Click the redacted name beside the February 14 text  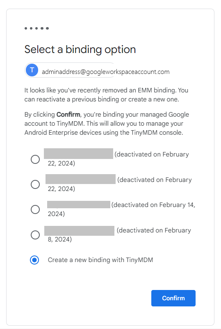pyautogui.click(x=79, y=205)
